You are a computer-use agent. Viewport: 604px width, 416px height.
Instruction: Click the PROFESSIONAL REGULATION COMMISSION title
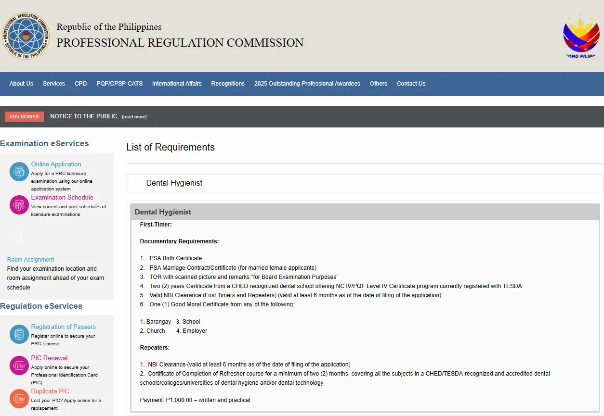click(x=180, y=43)
